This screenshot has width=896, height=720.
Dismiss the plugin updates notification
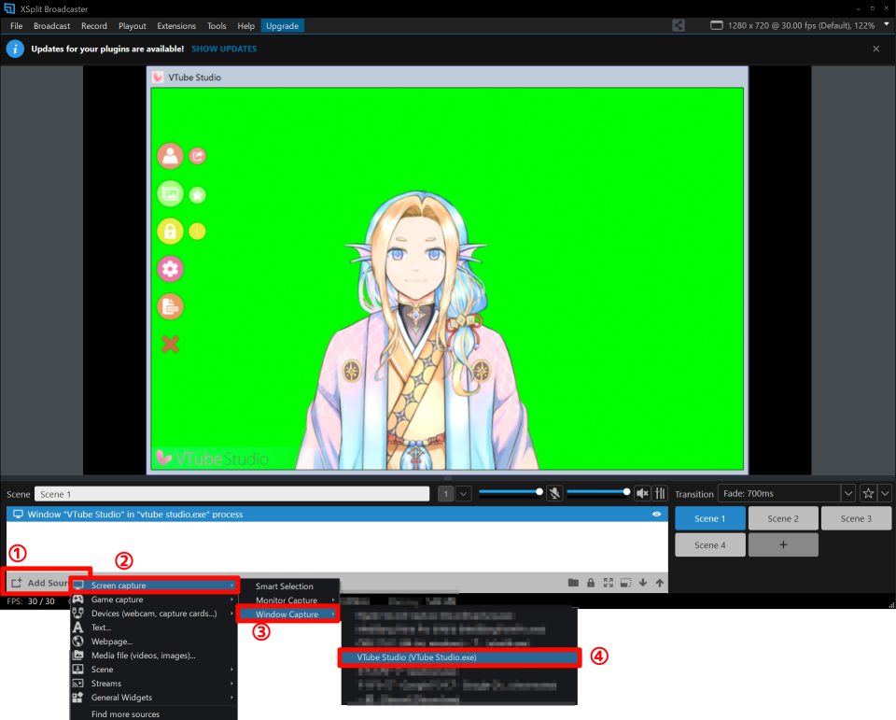click(x=876, y=49)
